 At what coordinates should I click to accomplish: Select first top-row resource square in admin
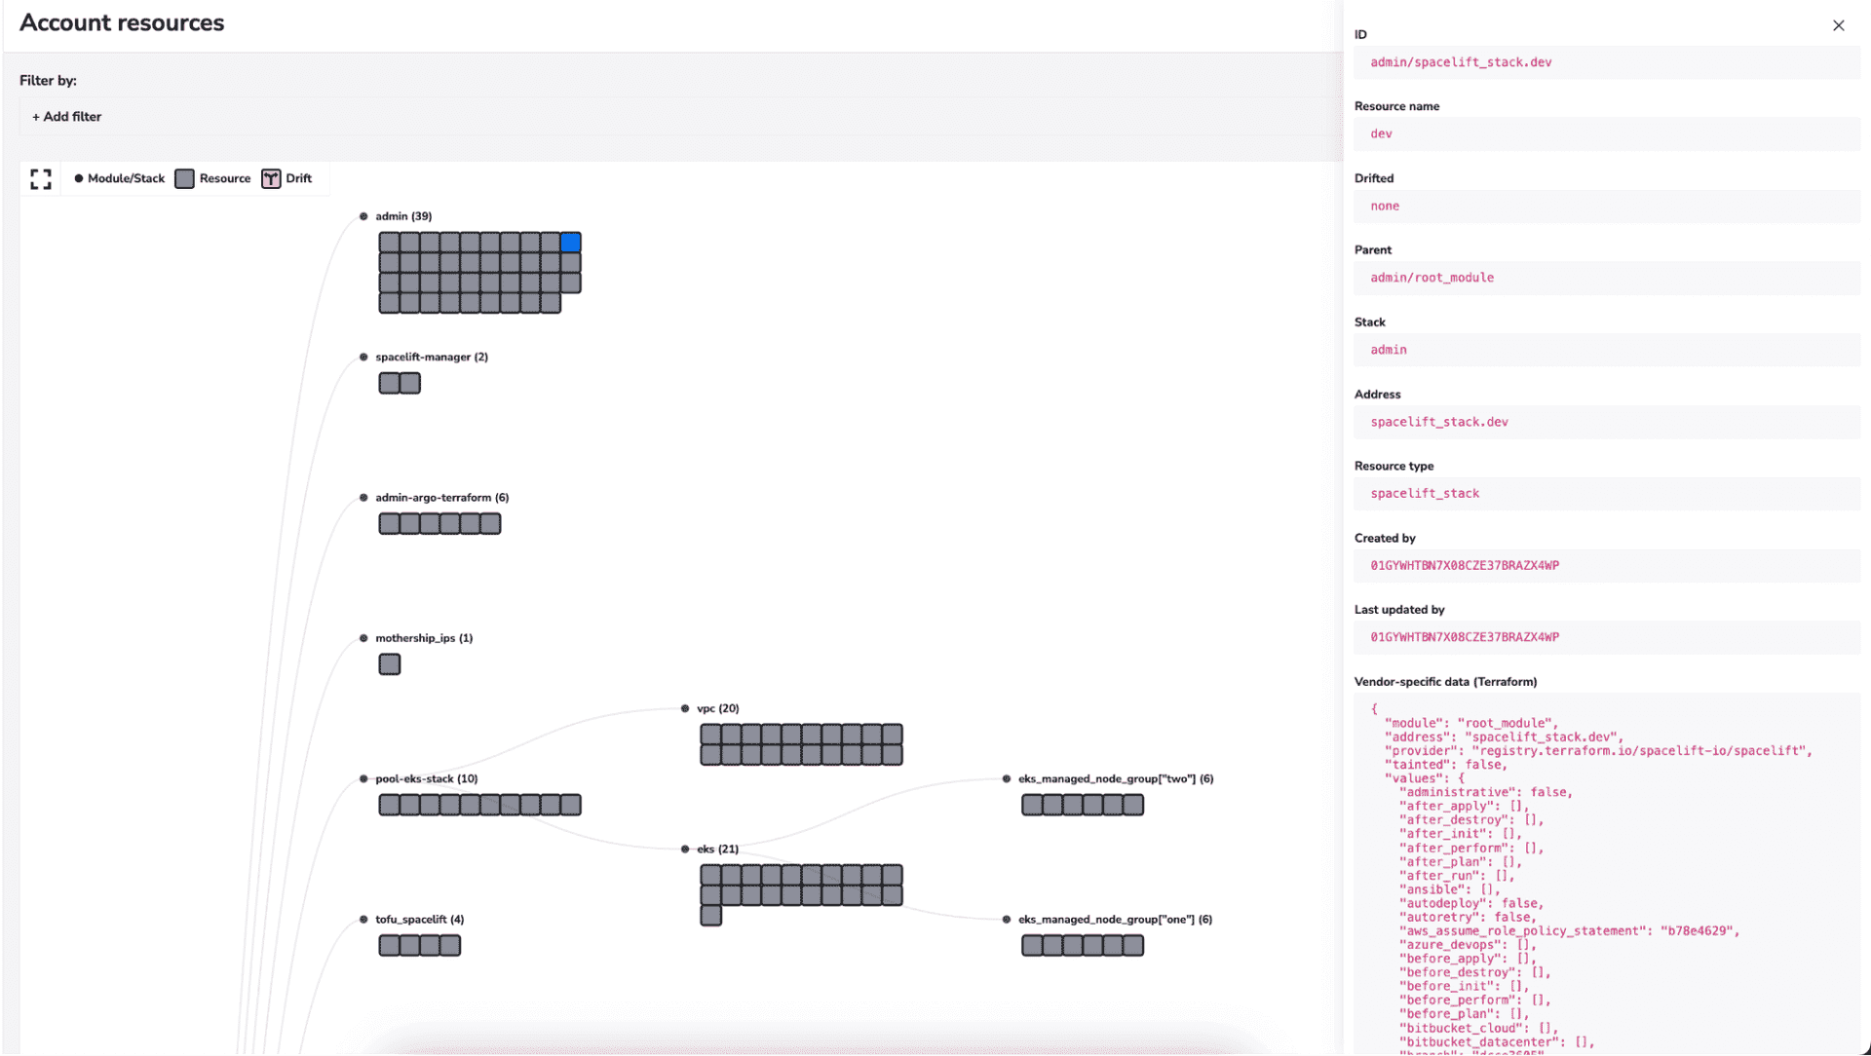pos(390,243)
